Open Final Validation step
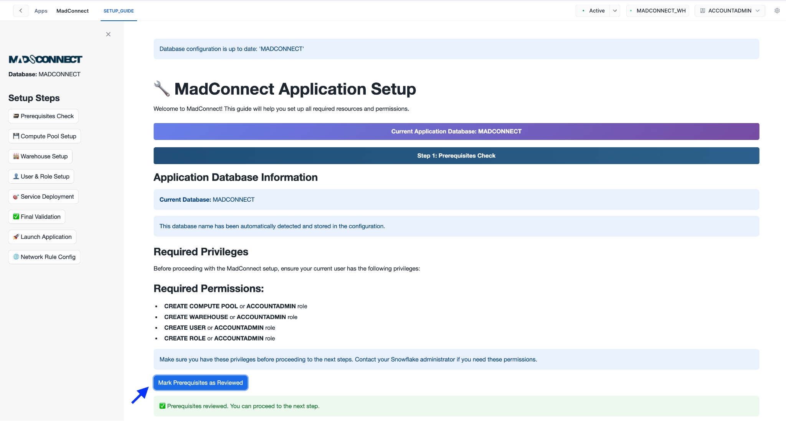 click(x=37, y=217)
